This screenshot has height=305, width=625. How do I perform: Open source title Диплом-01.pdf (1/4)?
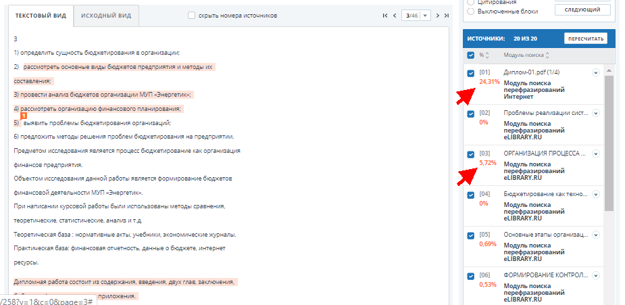pos(531,72)
